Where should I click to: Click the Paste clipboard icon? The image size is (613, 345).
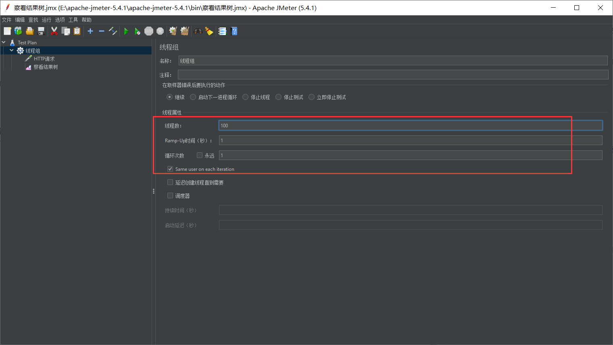(x=77, y=31)
